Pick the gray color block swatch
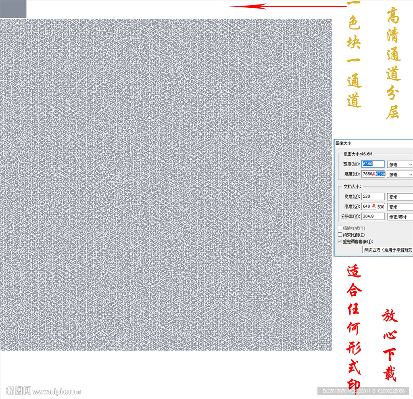 pos(13,9)
